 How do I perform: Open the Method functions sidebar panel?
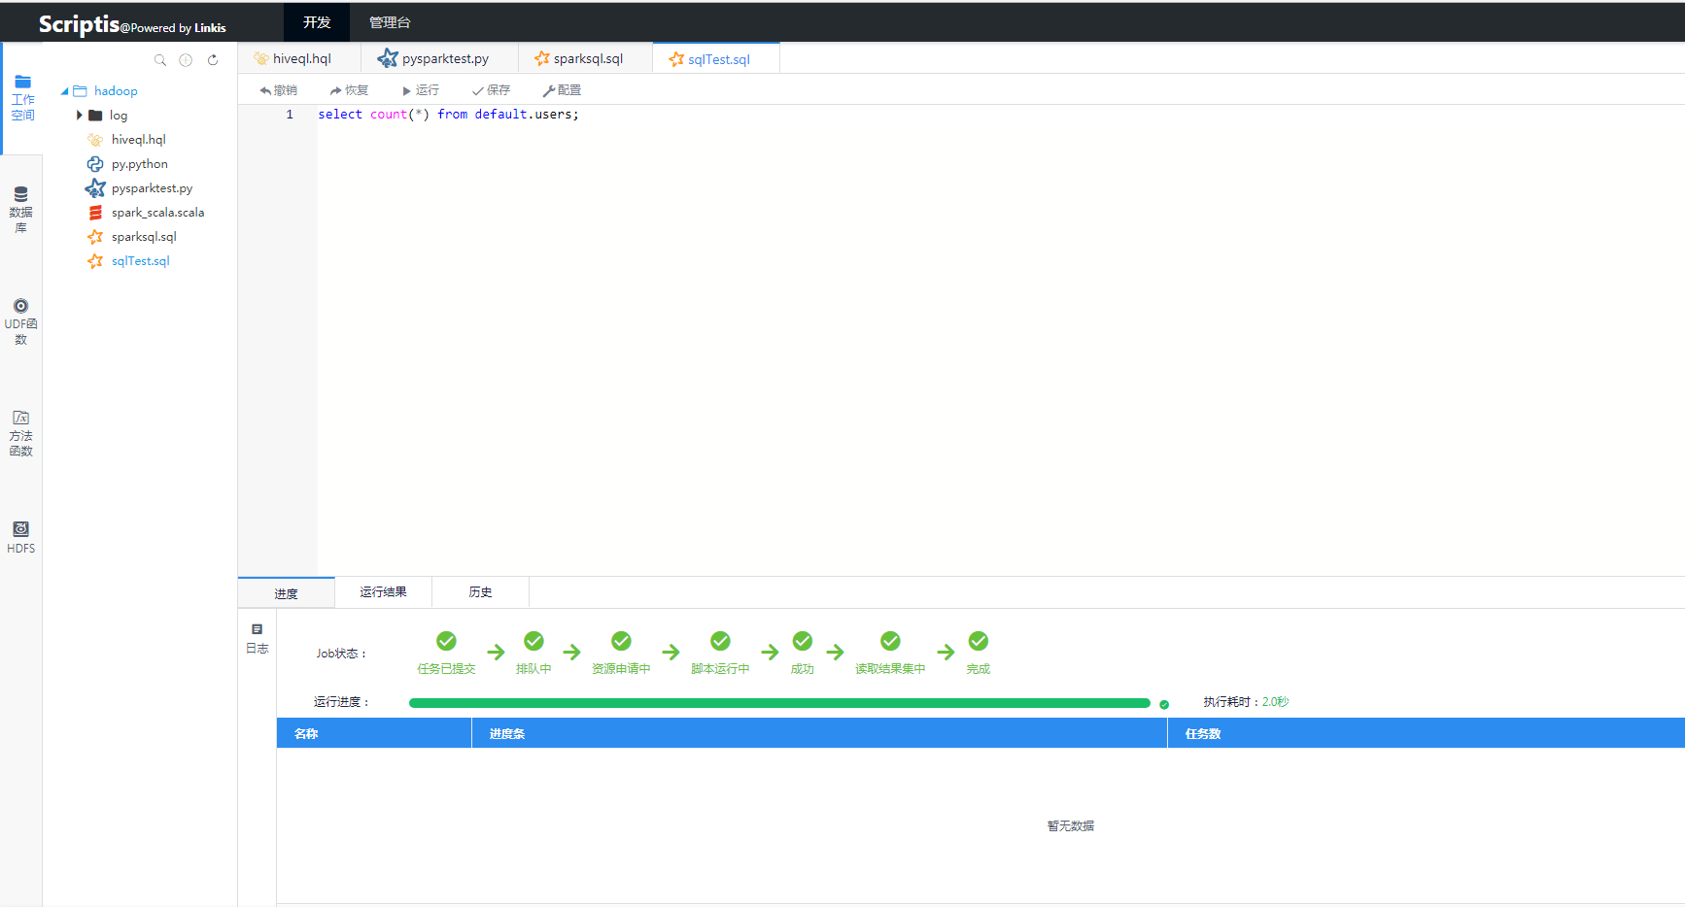point(20,433)
